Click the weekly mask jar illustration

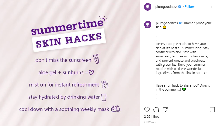coord(115,109)
